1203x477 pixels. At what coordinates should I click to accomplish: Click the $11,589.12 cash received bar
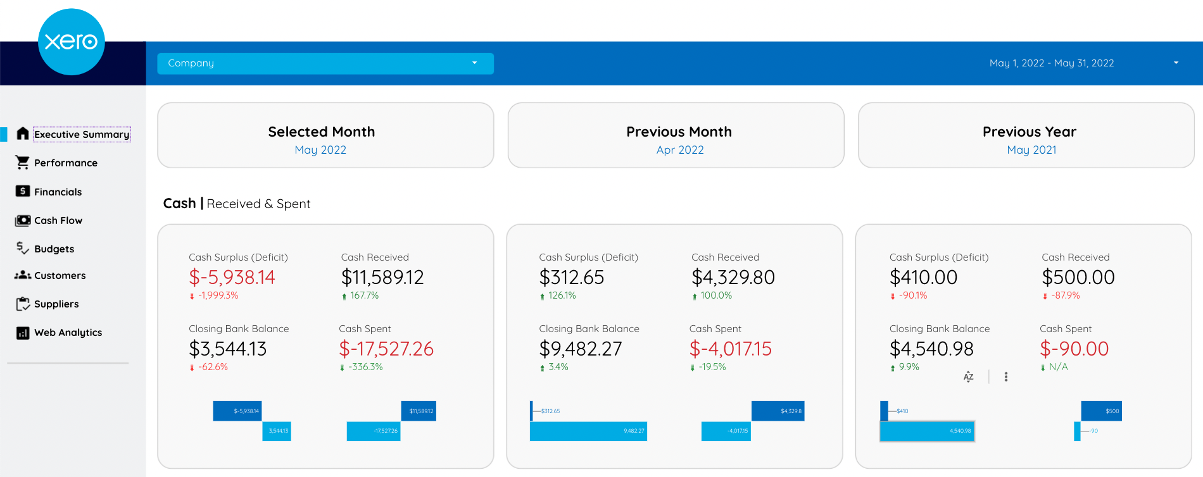[x=419, y=411]
